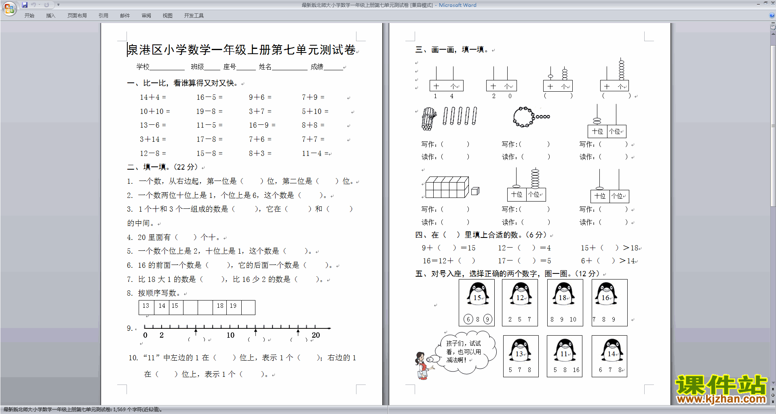Save the document with the floppy disk icon

[25, 5]
